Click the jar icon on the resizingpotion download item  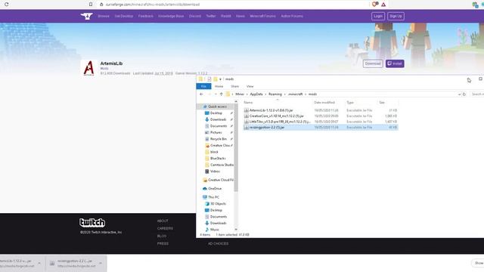pos(52,263)
